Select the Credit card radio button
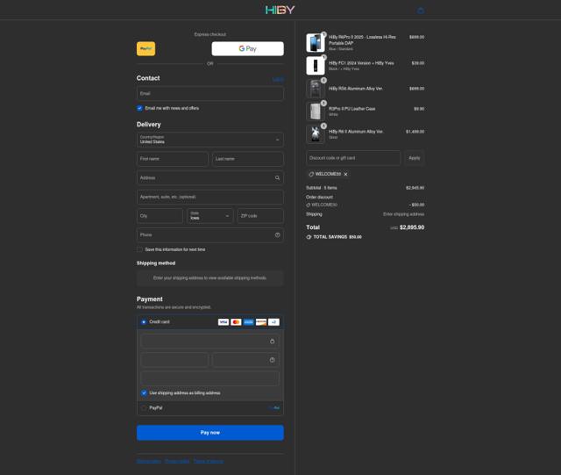The image size is (561, 475). point(144,322)
